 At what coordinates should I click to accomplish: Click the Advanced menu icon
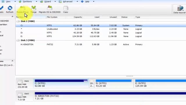pos(60,1)
